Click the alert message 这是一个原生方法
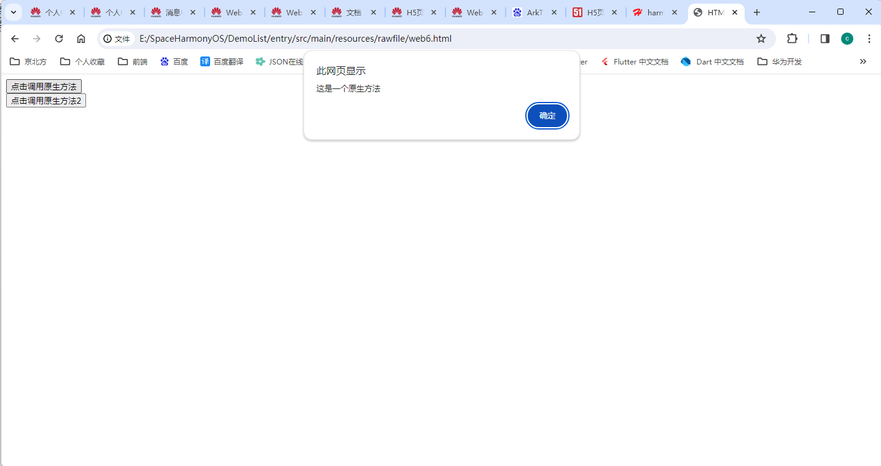The height and width of the screenshot is (466, 881). (x=348, y=88)
